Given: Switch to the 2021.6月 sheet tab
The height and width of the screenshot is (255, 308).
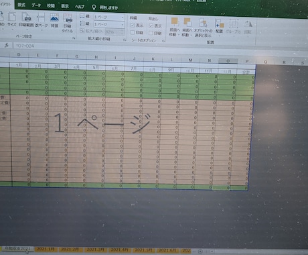Looking at the screenshot, I should 167,250.
